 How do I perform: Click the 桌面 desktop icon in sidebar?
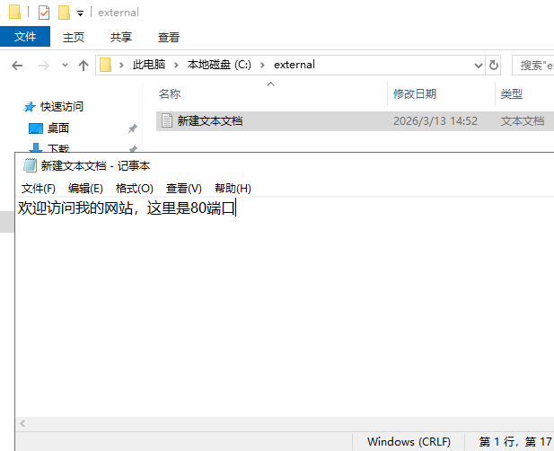pyautogui.click(x=36, y=128)
